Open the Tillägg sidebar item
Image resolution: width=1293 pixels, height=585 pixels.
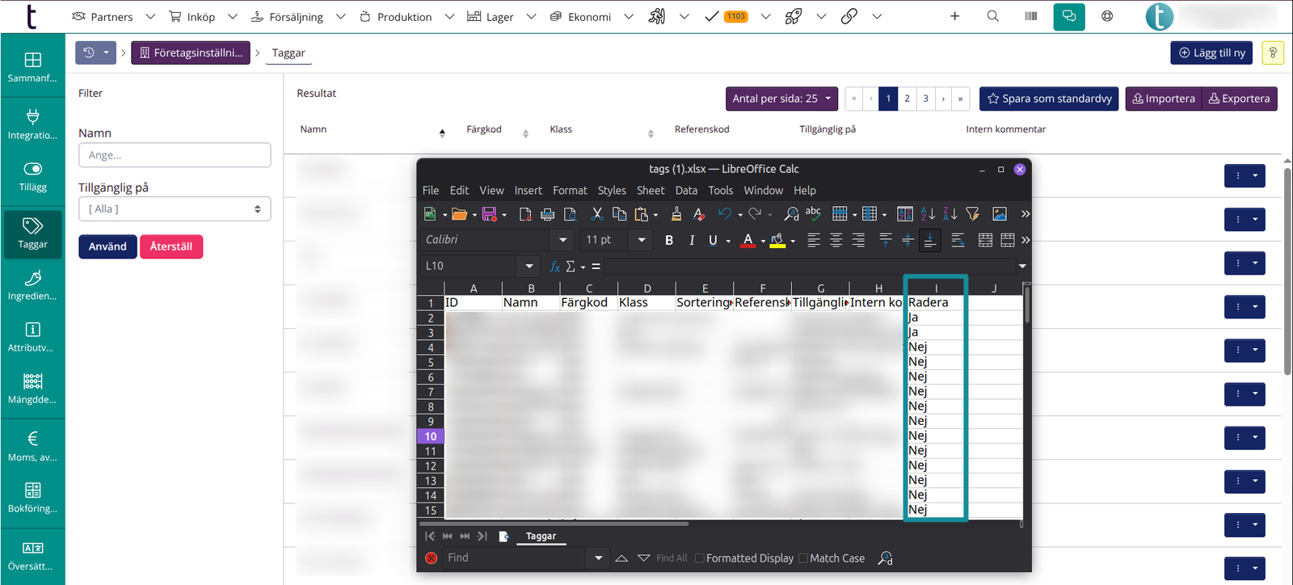pos(33,176)
